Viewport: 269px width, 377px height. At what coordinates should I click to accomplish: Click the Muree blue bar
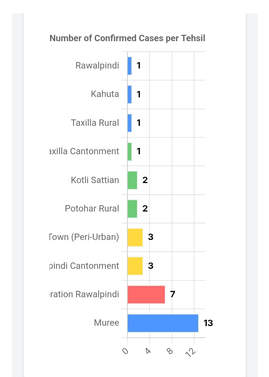point(163,323)
